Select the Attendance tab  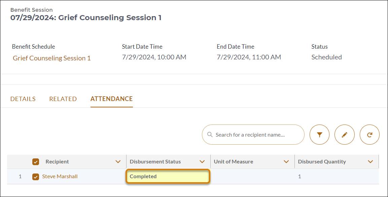(111, 99)
